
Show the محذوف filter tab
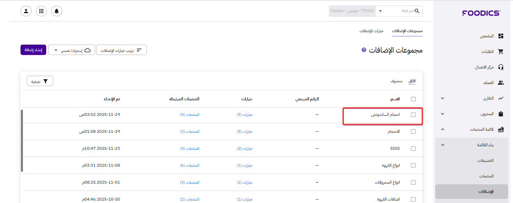396,81
